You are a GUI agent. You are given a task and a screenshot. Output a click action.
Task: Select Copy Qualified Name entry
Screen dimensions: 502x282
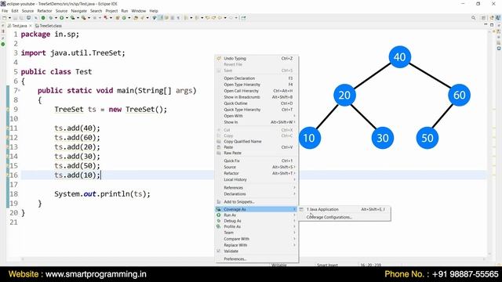(x=256, y=141)
